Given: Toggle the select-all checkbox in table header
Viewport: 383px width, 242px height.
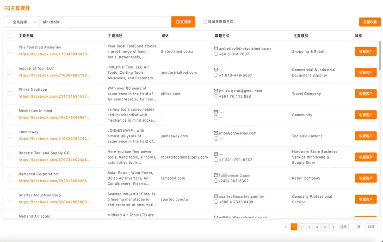Looking at the screenshot, I should point(10,36).
